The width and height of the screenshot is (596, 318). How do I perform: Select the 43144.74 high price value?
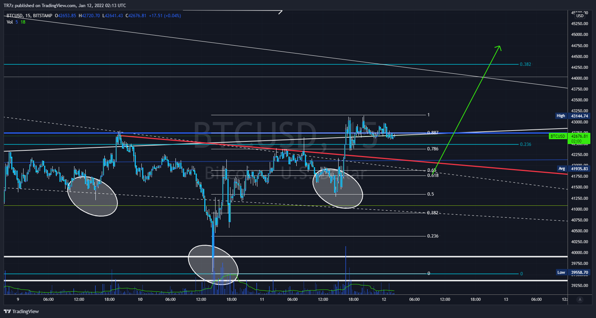coord(580,116)
